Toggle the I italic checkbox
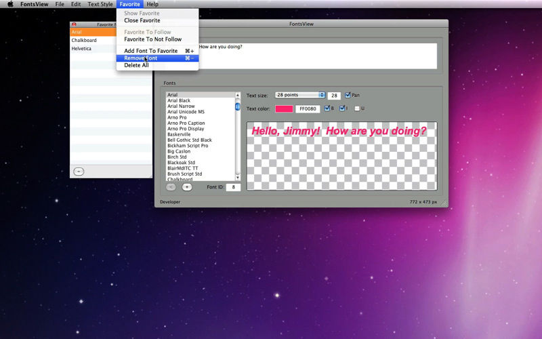The height and width of the screenshot is (339, 542). pos(342,108)
